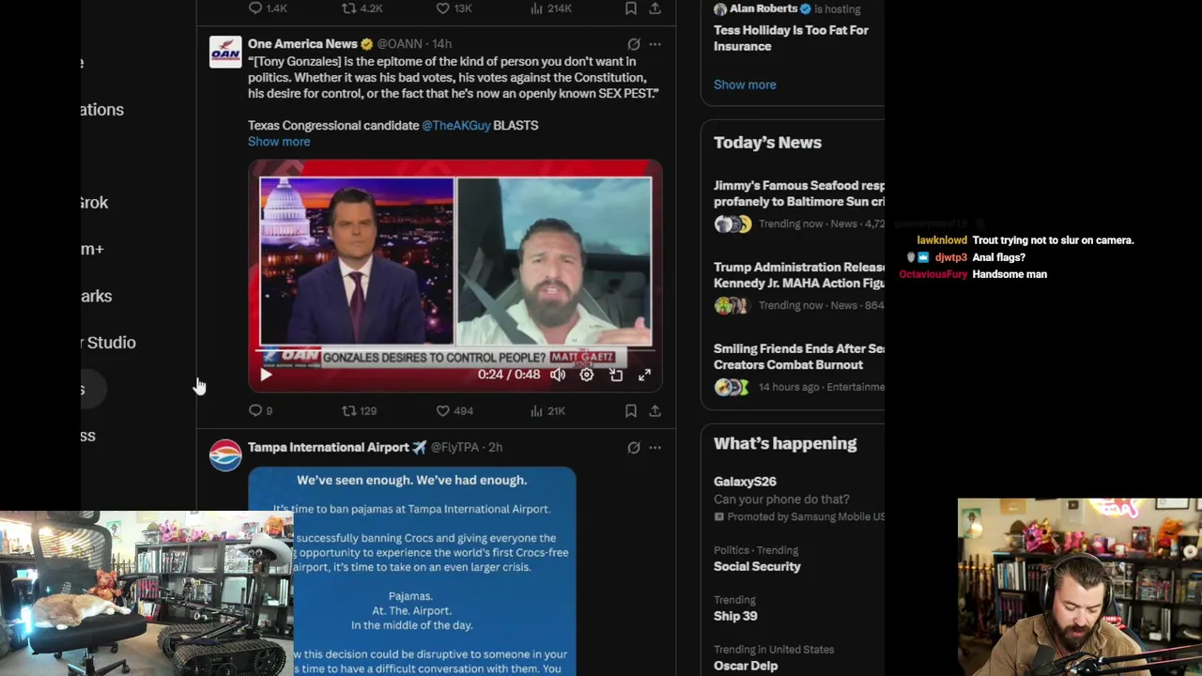
Task: Expand OAN video to fullscreen
Action: pos(644,375)
